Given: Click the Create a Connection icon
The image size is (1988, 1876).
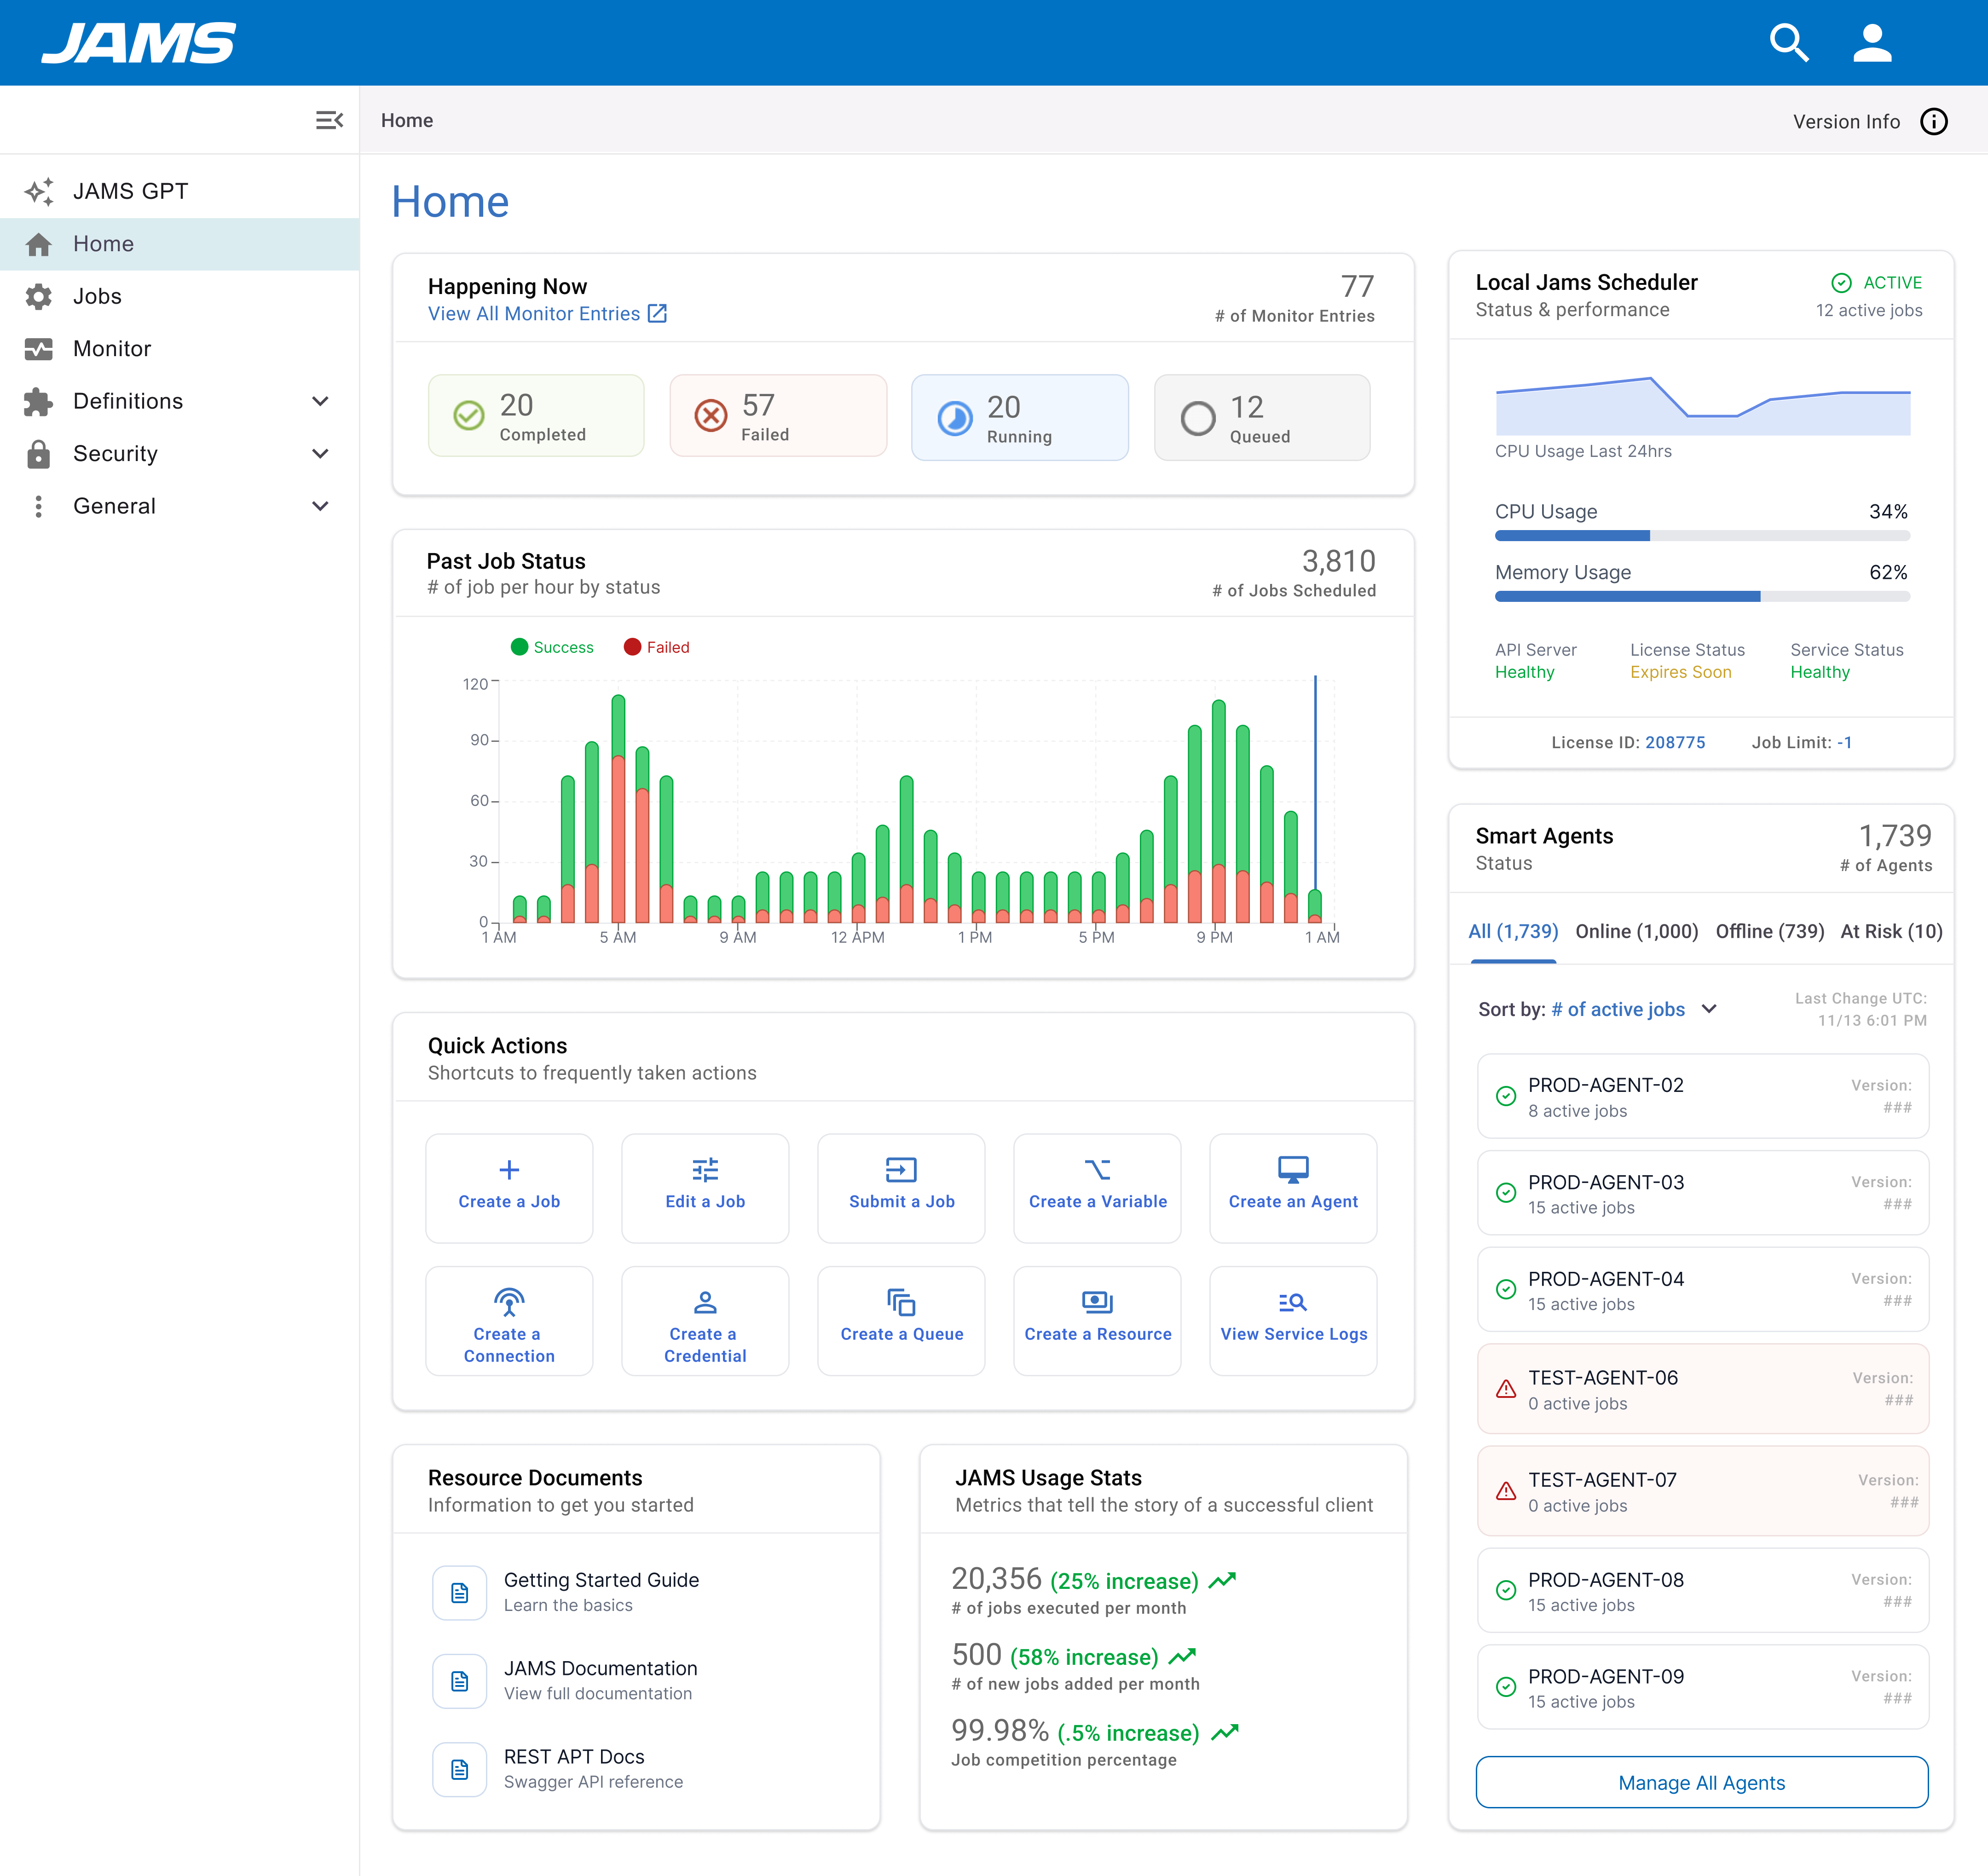Looking at the screenshot, I should click(509, 1302).
